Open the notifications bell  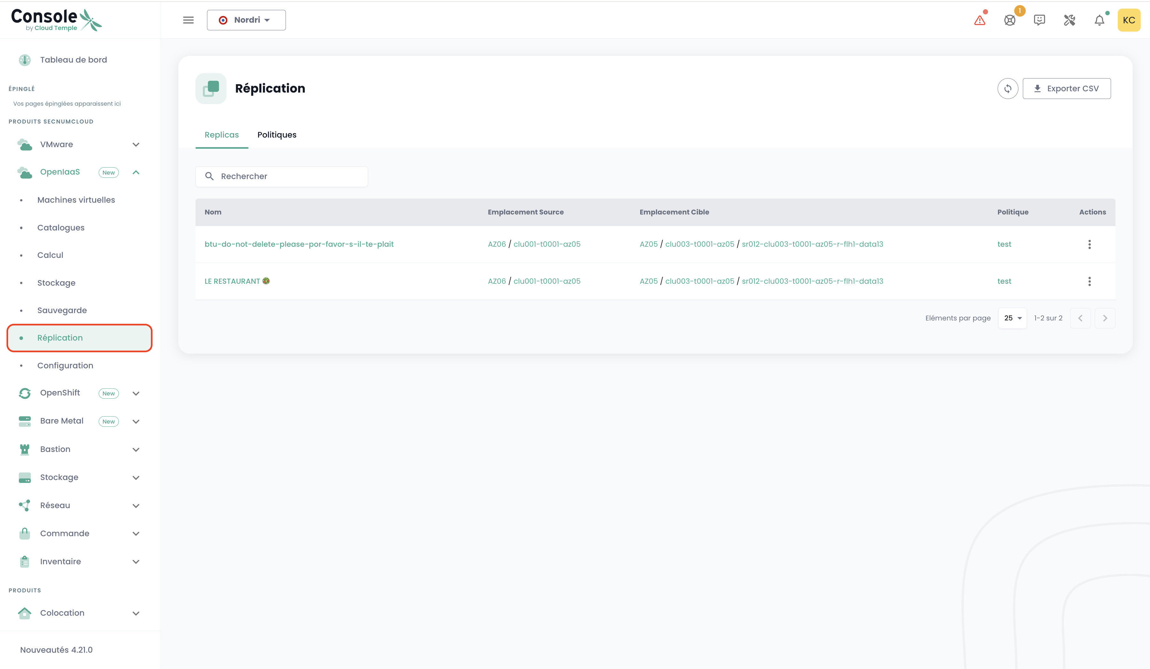(x=1099, y=20)
